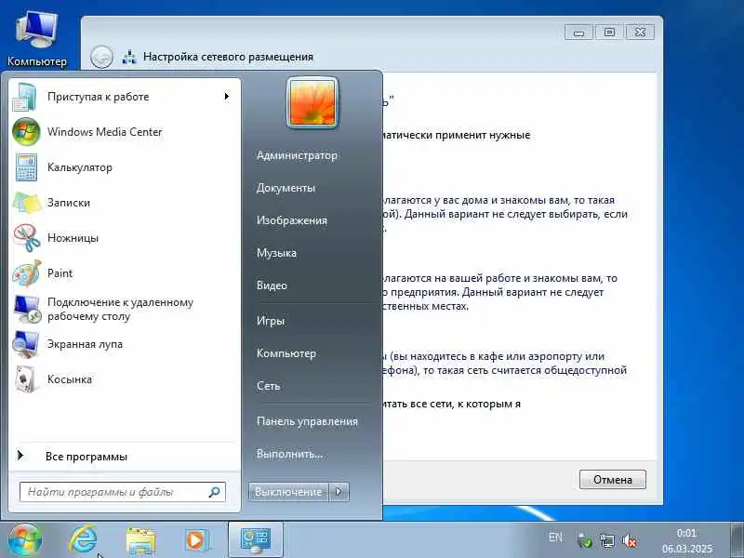Open the Калькулятор icon
Viewport: 744px width, 558px height.
pyautogui.click(x=26, y=167)
